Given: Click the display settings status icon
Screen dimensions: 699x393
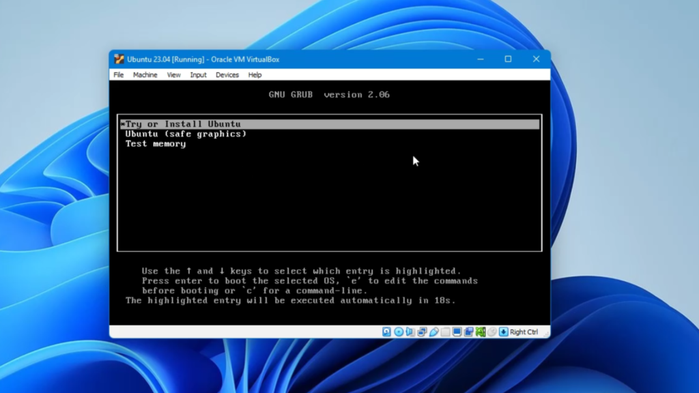Looking at the screenshot, I should click(457, 332).
